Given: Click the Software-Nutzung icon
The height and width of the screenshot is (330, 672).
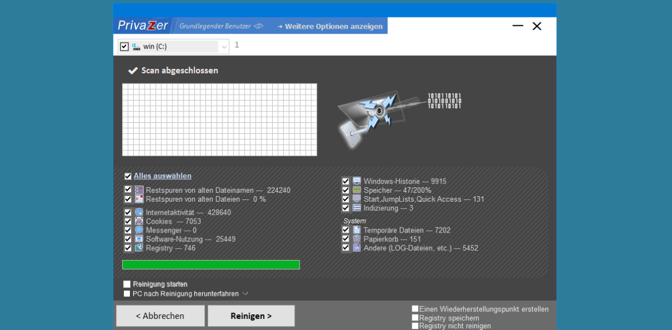Looking at the screenshot, I should 139,239.
